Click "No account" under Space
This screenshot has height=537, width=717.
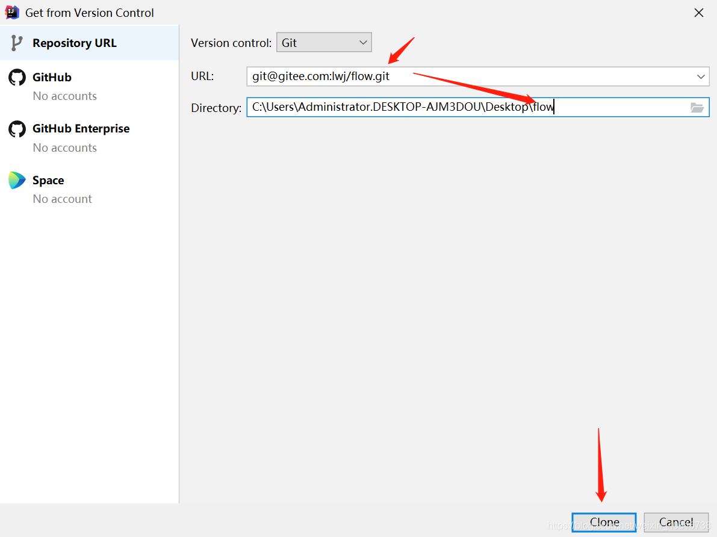(62, 199)
